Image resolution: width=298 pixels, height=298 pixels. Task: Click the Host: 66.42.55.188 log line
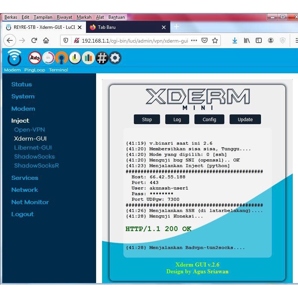pos(158,177)
